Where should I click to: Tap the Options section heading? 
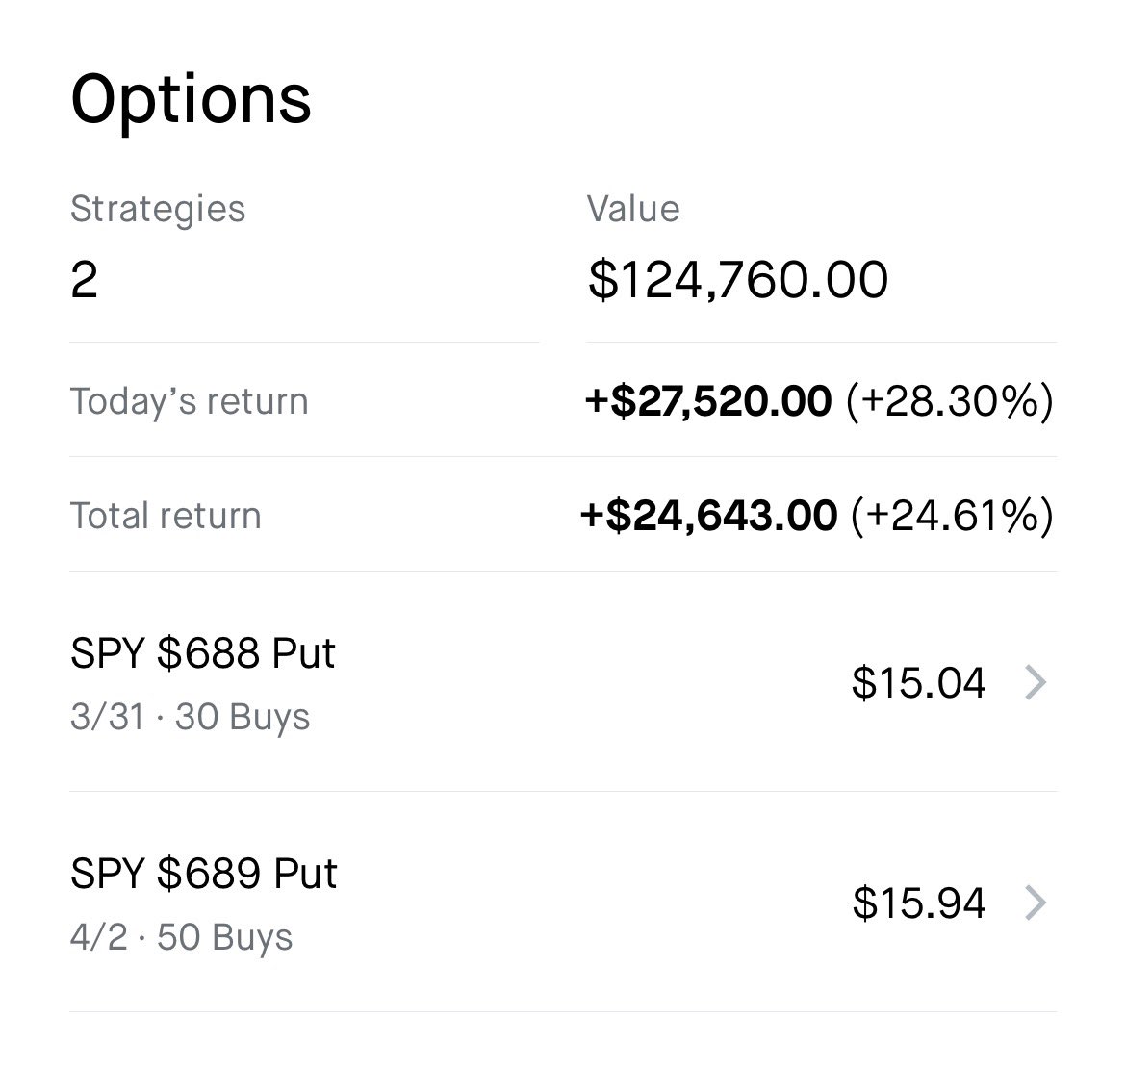point(191,98)
